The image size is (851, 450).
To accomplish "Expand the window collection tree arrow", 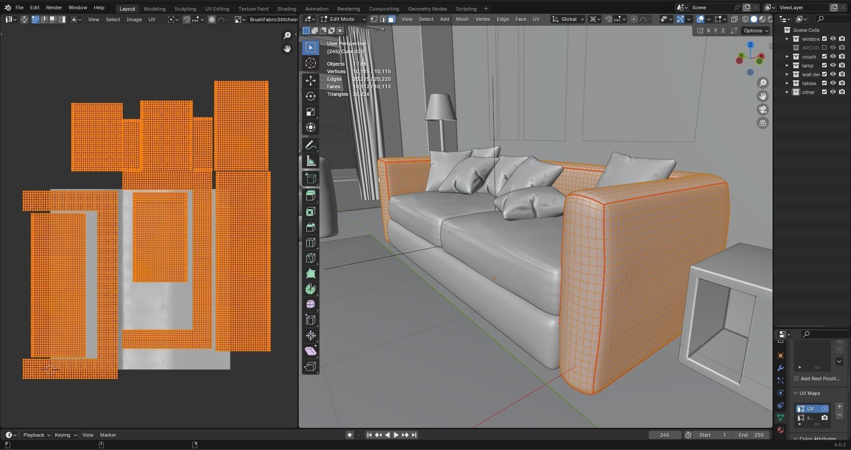I will 787,39.
